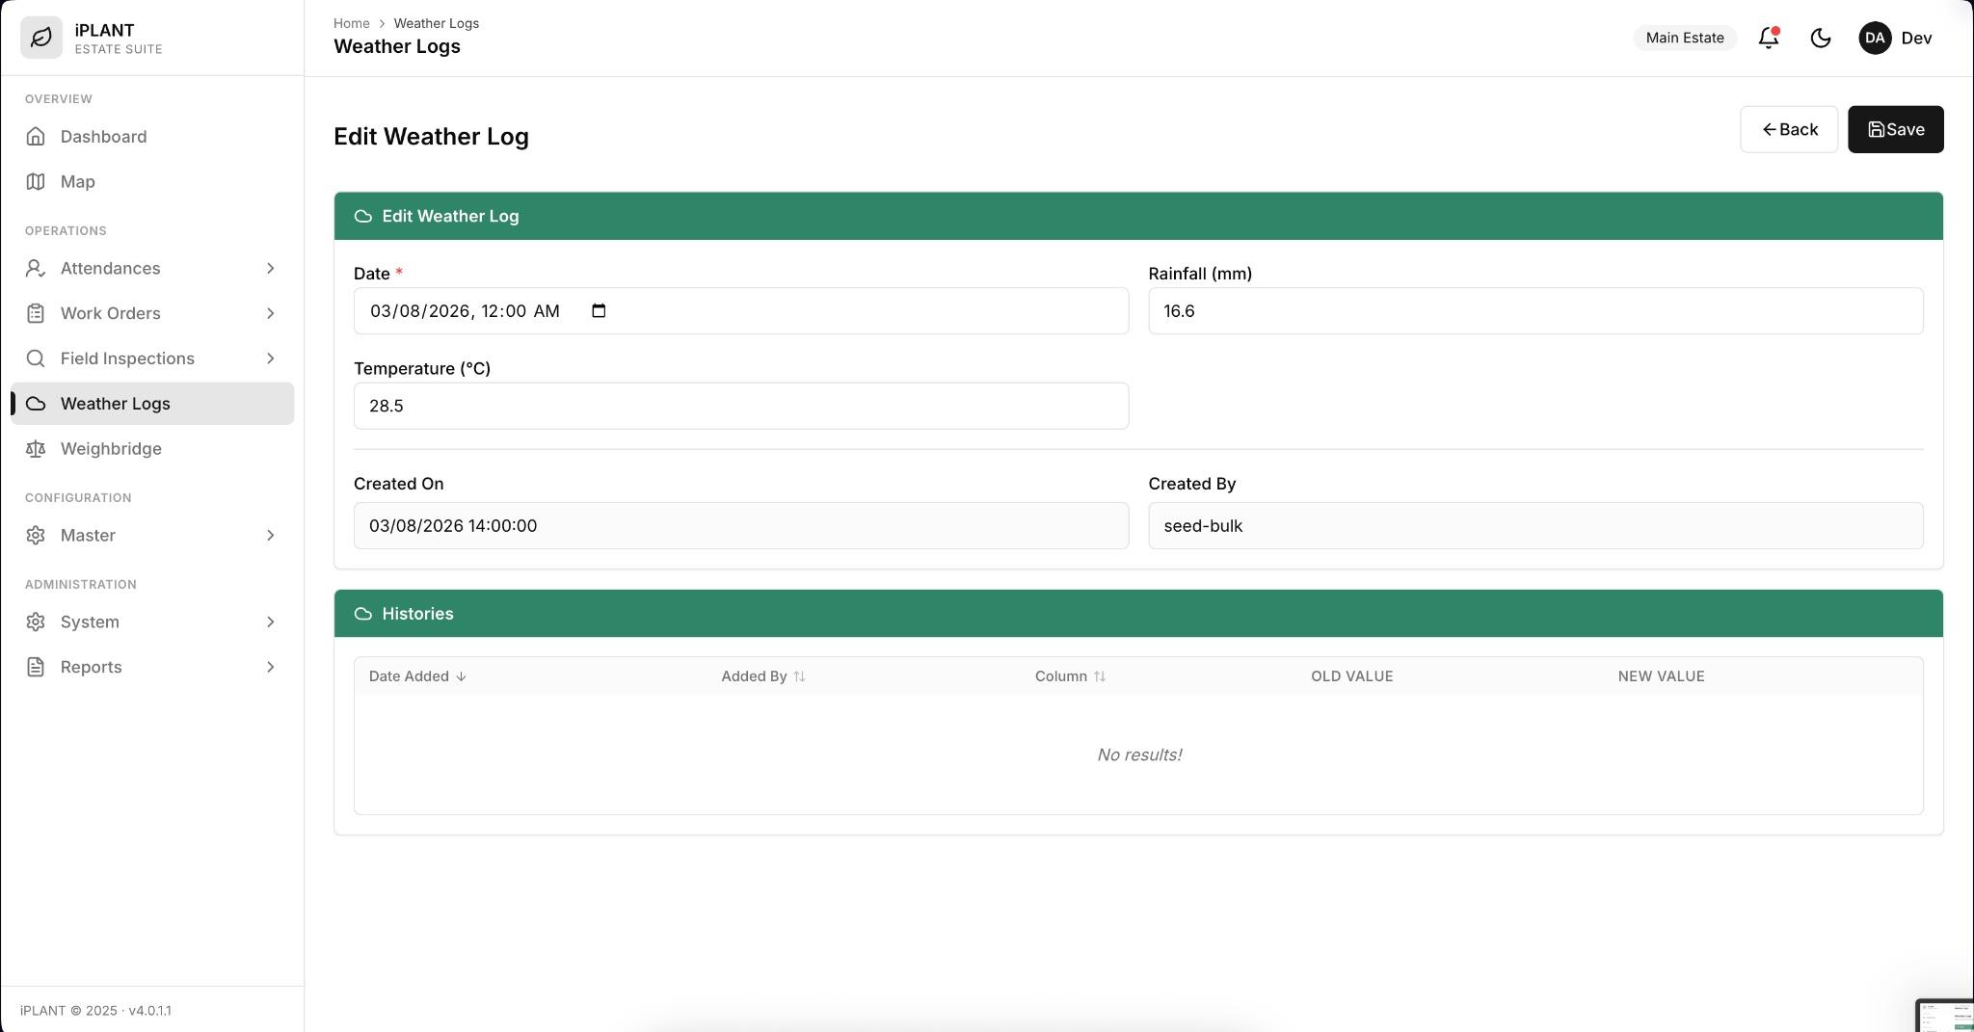Toggle dark mode moon icon
1974x1032 pixels.
coord(1821,38)
